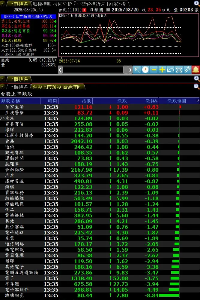Open the clock time-period tool
200x300 pixels.
point(145,70)
